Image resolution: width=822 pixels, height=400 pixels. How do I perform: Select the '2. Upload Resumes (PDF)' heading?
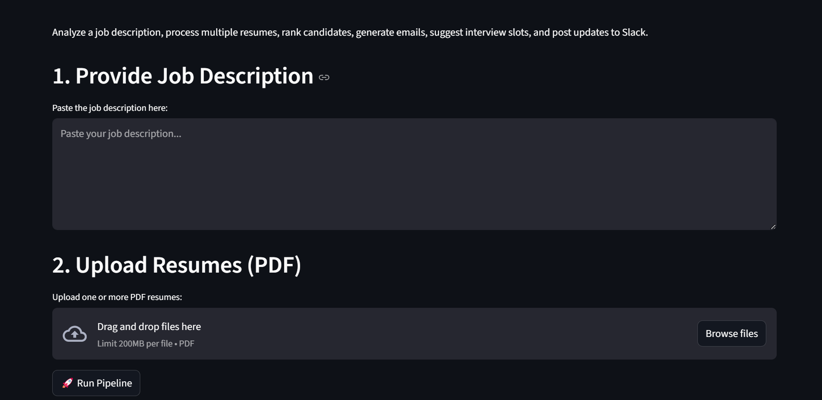(176, 265)
